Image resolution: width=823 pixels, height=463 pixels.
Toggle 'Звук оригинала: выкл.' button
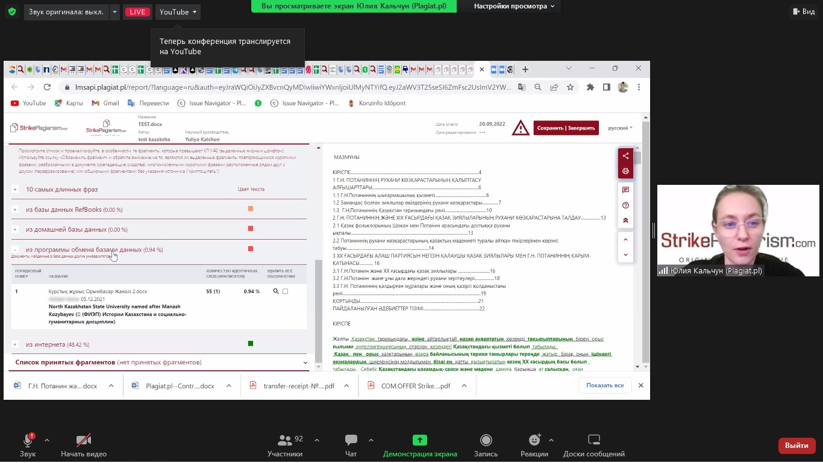pos(66,12)
